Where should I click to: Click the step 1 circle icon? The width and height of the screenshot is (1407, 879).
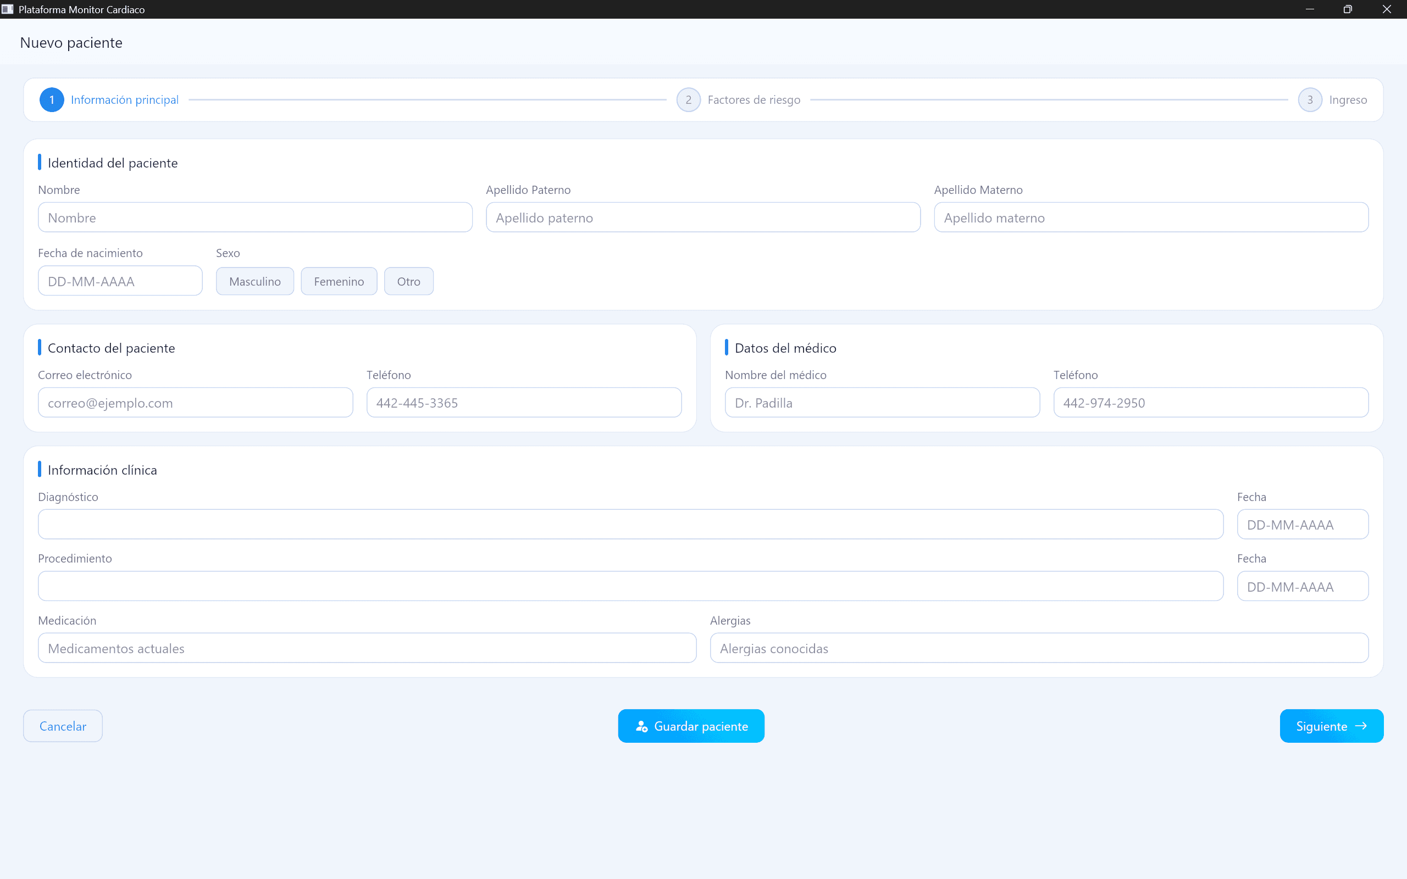[52, 100]
